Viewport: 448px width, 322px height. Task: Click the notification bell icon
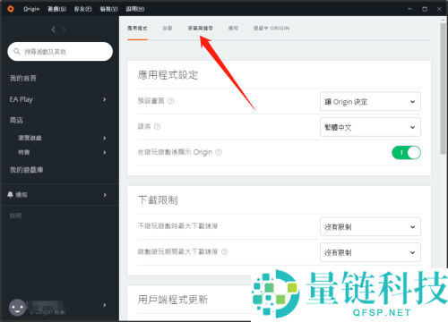coord(10,195)
